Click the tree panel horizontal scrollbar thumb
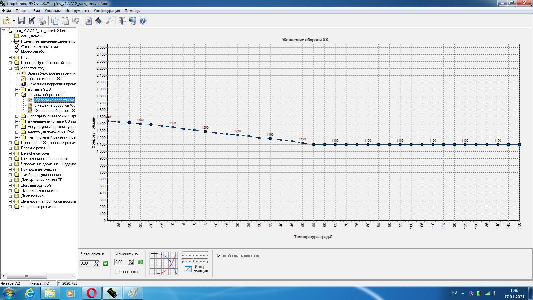Image resolution: width=533 pixels, height=300 pixels. tap(27, 276)
